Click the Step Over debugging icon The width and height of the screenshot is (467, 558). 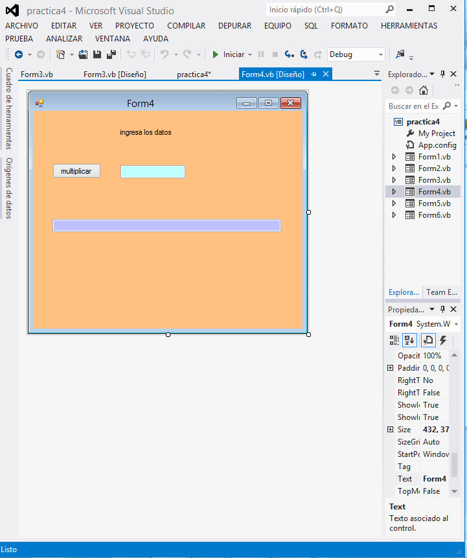point(304,54)
